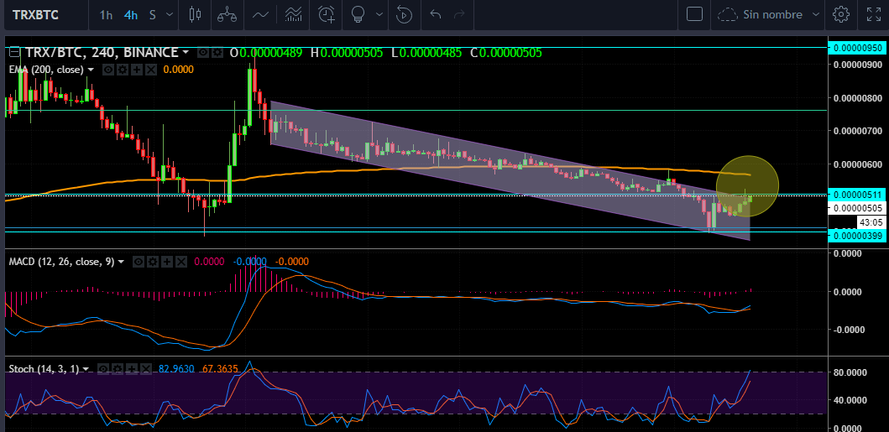Hide EMA indicator with eye icon

pyautogui.click(x=107, y=70)
